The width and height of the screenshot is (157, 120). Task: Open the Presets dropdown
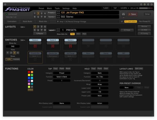tap(52, 13)
